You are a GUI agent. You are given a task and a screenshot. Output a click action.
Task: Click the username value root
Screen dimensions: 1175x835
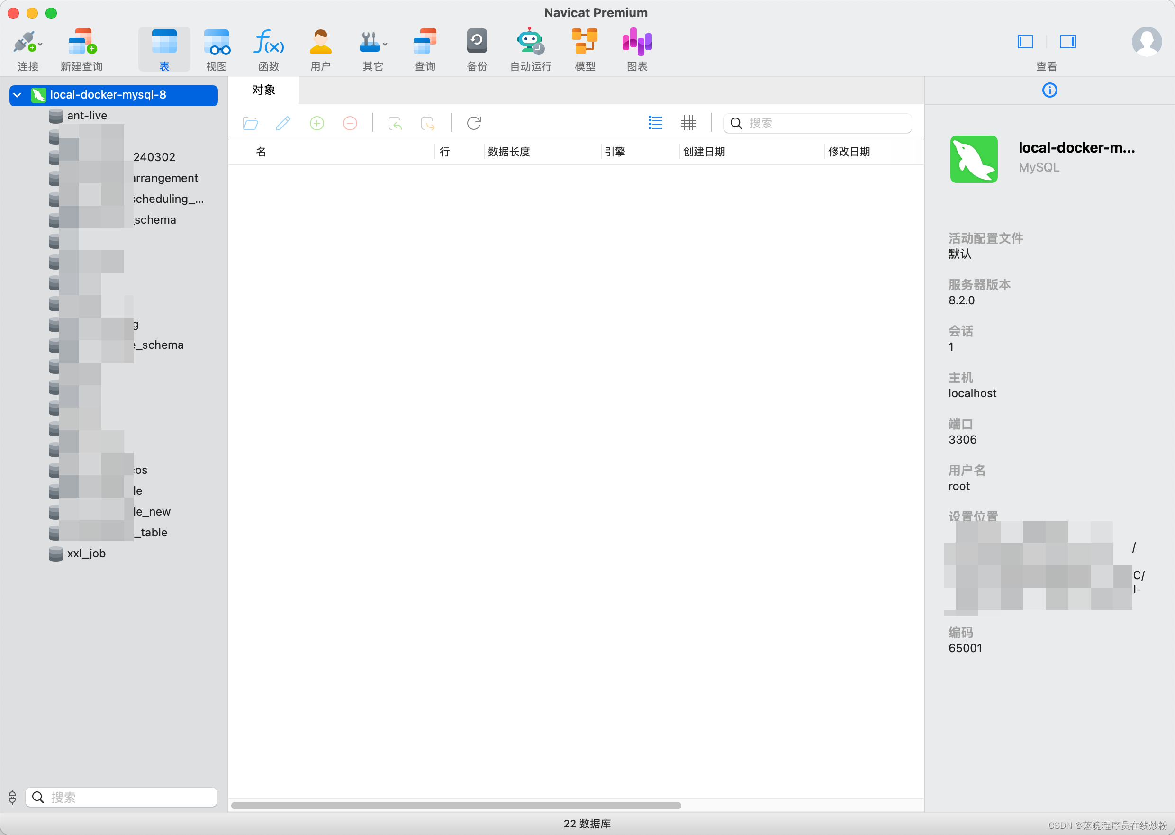(958, 486)
